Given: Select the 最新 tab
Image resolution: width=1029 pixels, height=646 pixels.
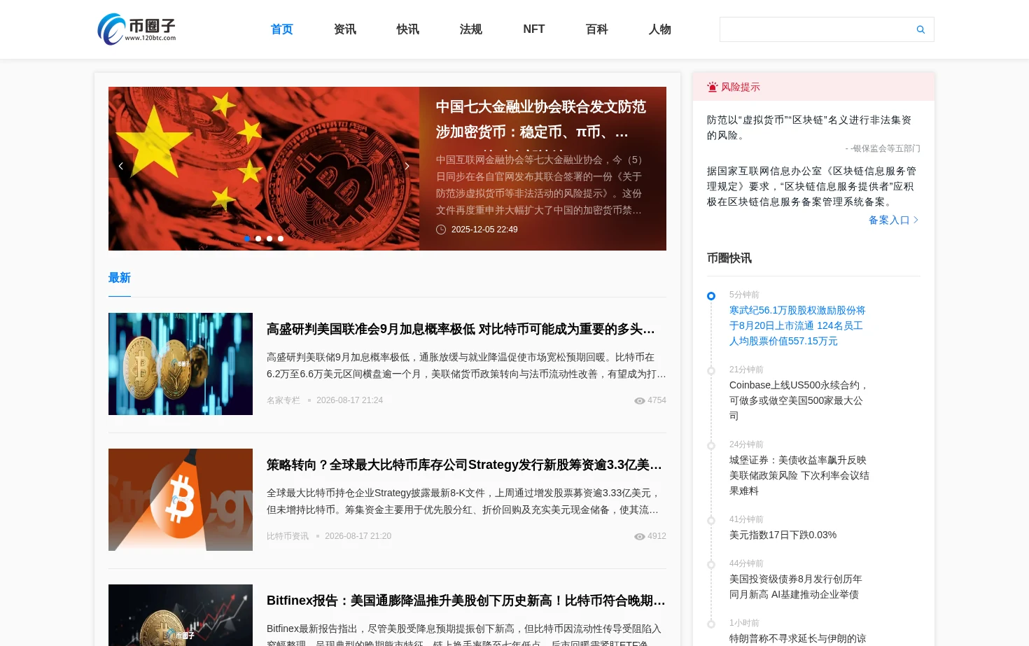Looking at the screenshot, I should coord(120,278).
